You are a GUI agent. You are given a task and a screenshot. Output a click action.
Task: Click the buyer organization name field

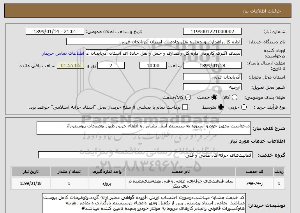[154, 42]
